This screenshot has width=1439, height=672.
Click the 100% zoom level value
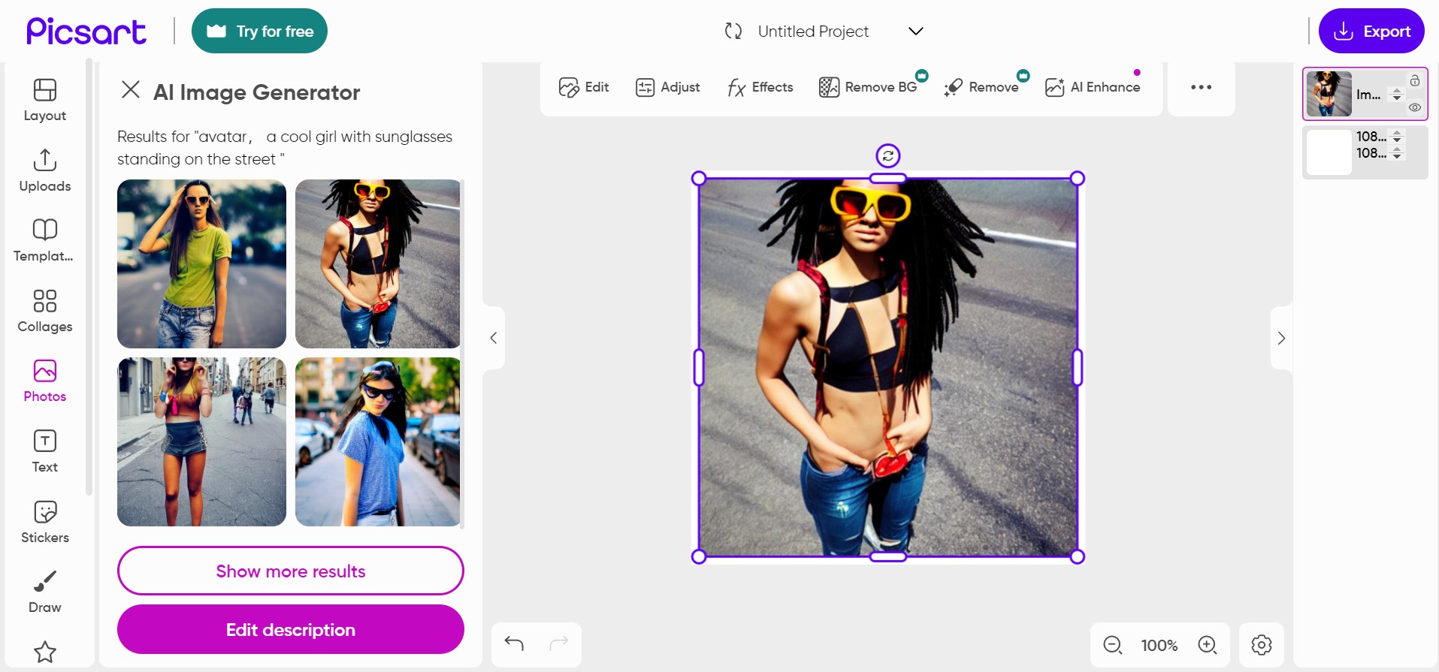1159,645
